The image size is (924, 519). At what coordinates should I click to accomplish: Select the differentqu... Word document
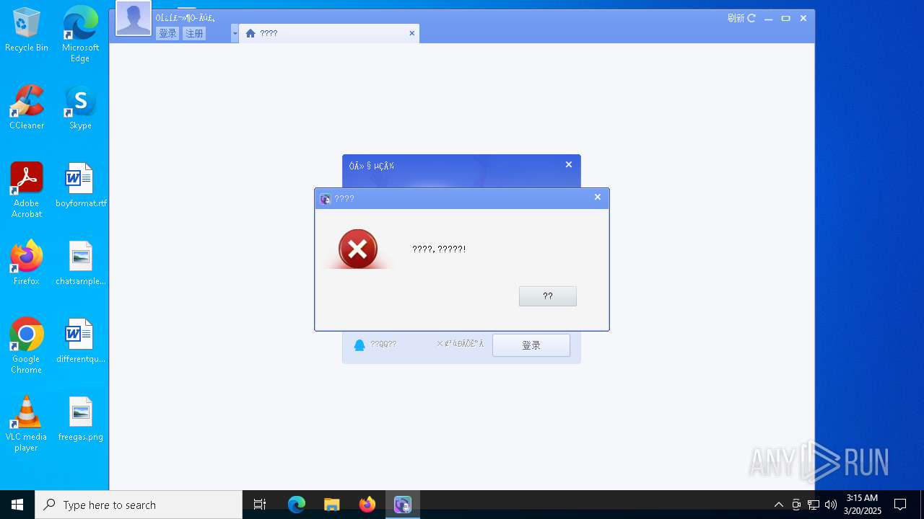point(80,341)
